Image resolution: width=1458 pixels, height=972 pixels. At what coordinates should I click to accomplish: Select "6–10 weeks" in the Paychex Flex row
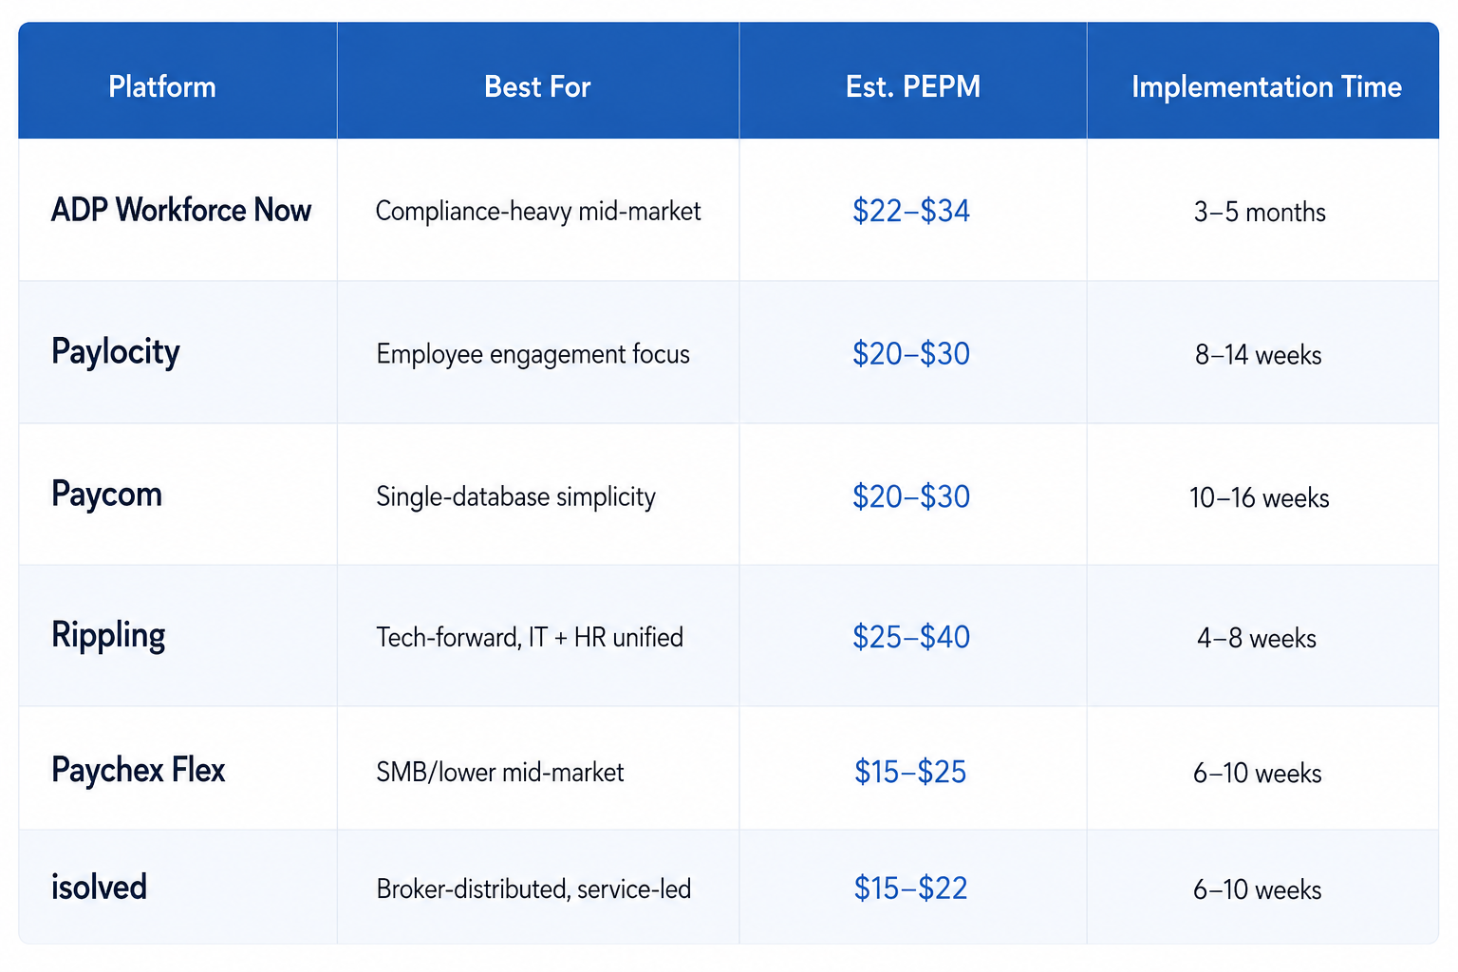pyautogui.click(x=1258, y=773)
